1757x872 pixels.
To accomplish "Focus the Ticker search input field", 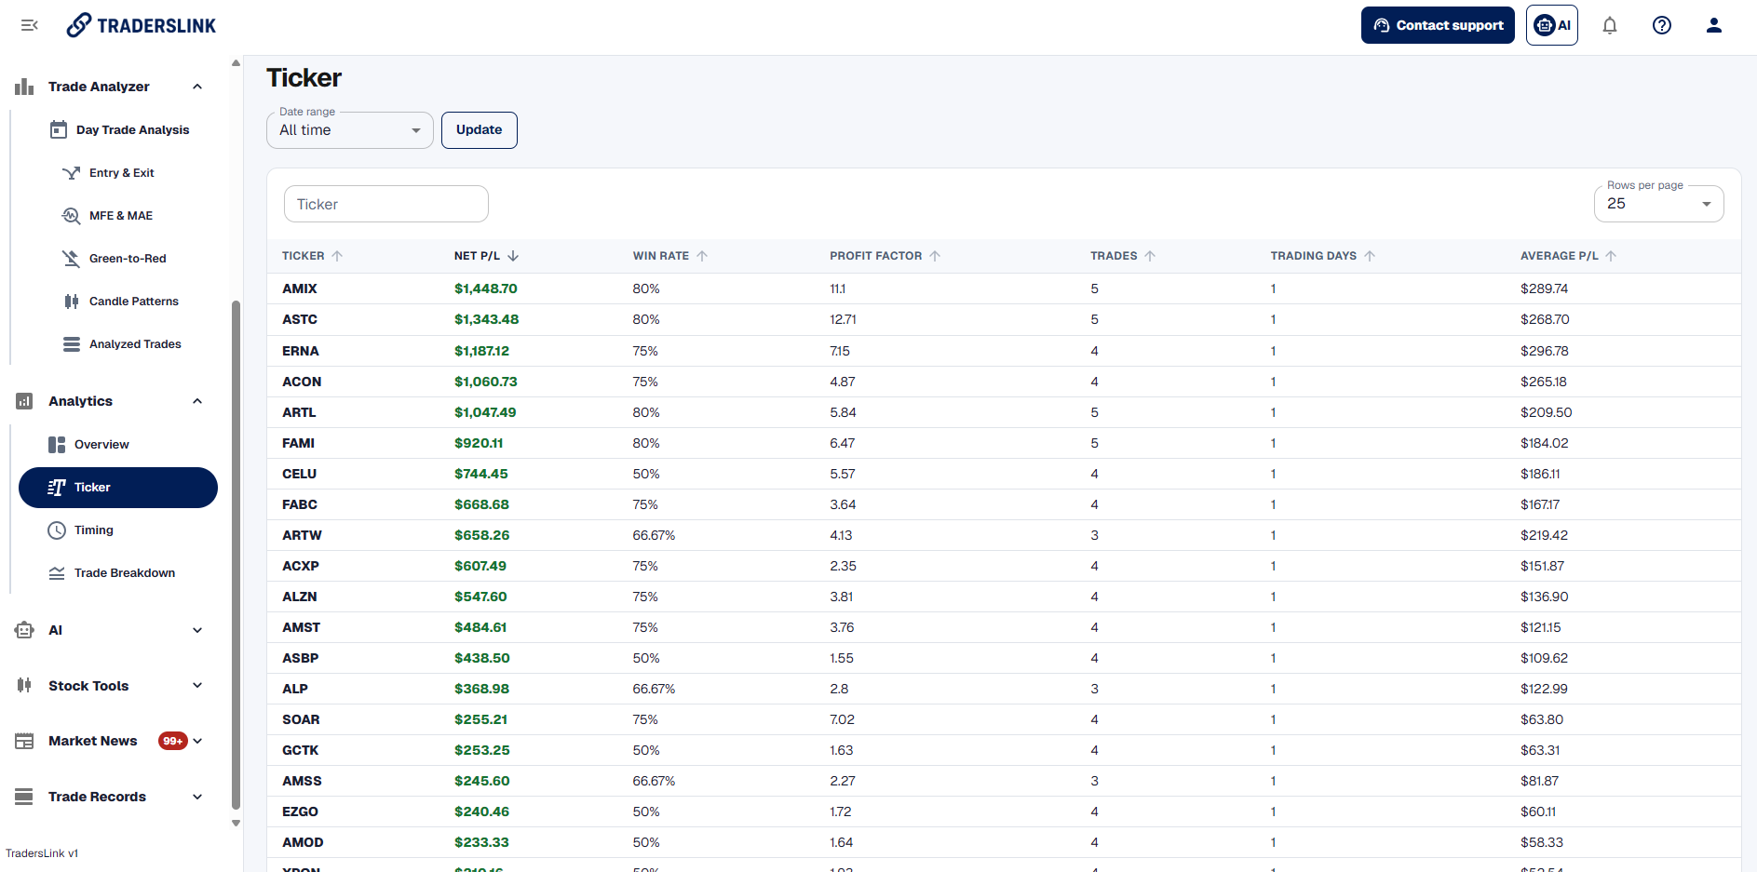I will [x=386, y=204].
